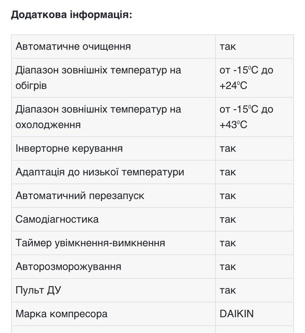Click the "Пульт ДУ" label
This screenshot has width=305, height=333.
(38, 290)
